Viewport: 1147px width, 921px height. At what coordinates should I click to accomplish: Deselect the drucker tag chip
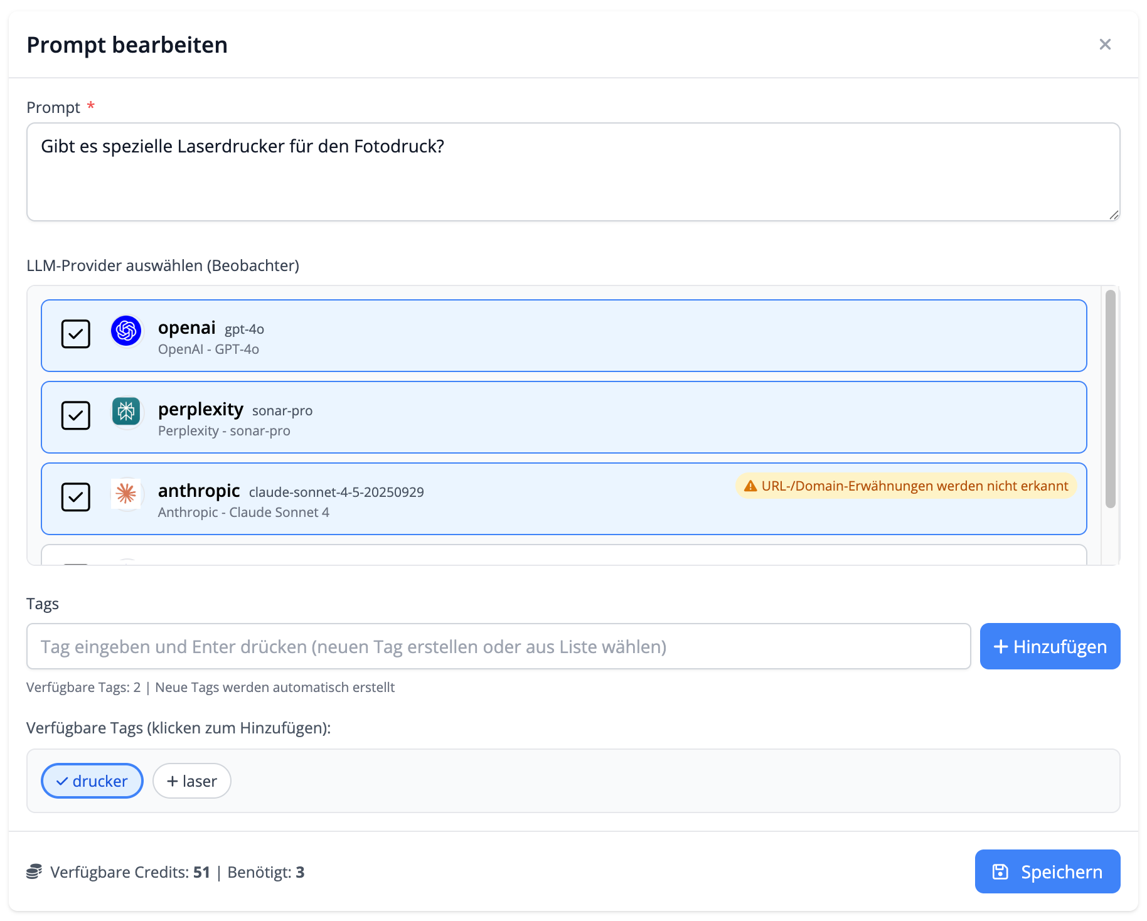coord(92,781)
